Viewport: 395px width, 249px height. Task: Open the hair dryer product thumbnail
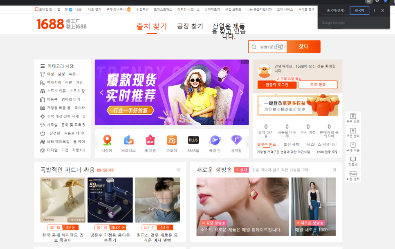coord(110,200)
